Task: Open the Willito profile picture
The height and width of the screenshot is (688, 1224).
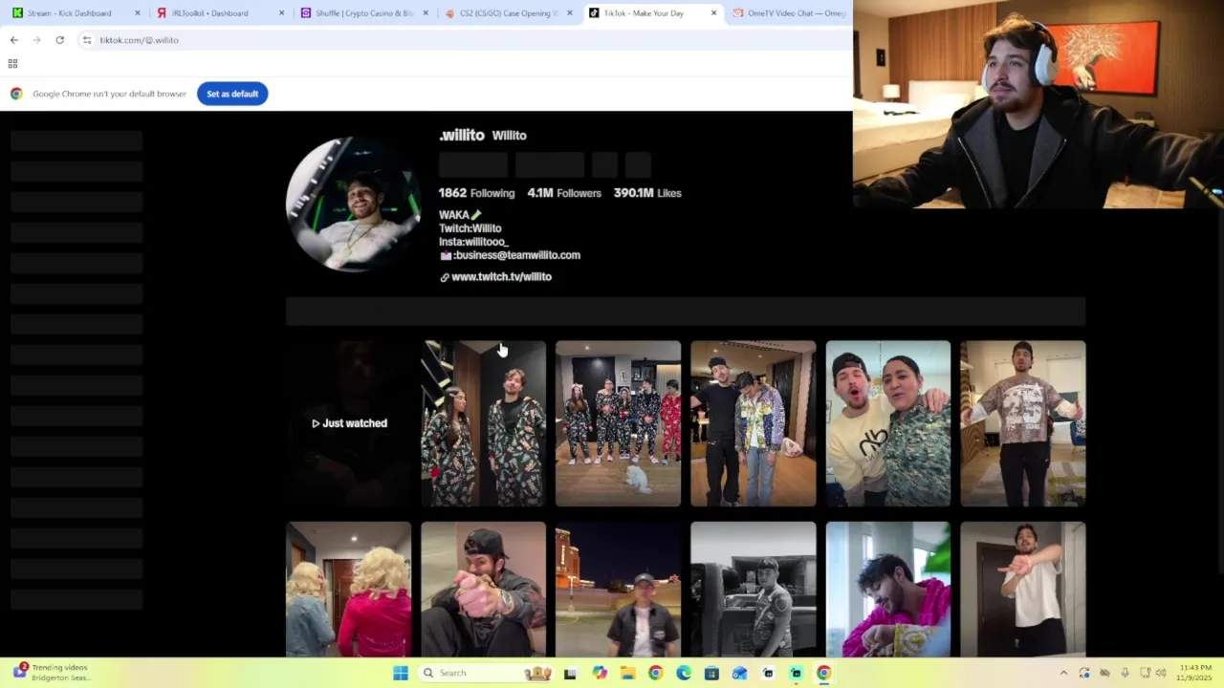Action: (354, 204)
